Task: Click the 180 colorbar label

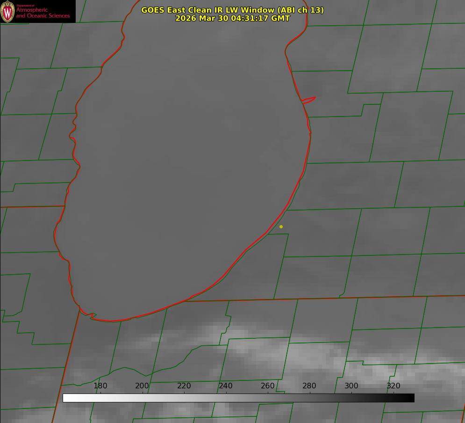Action: (100, 386)
